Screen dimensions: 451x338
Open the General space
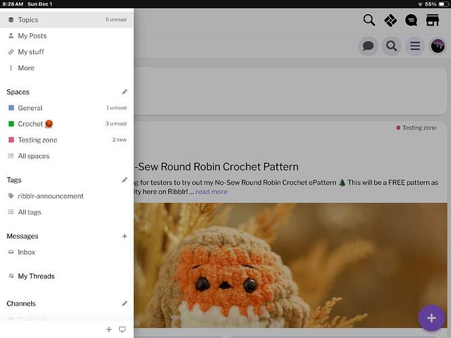click(66, 108)
